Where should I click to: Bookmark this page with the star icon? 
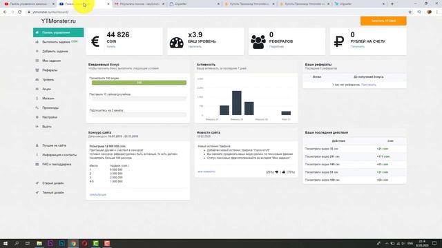[410, 12]
